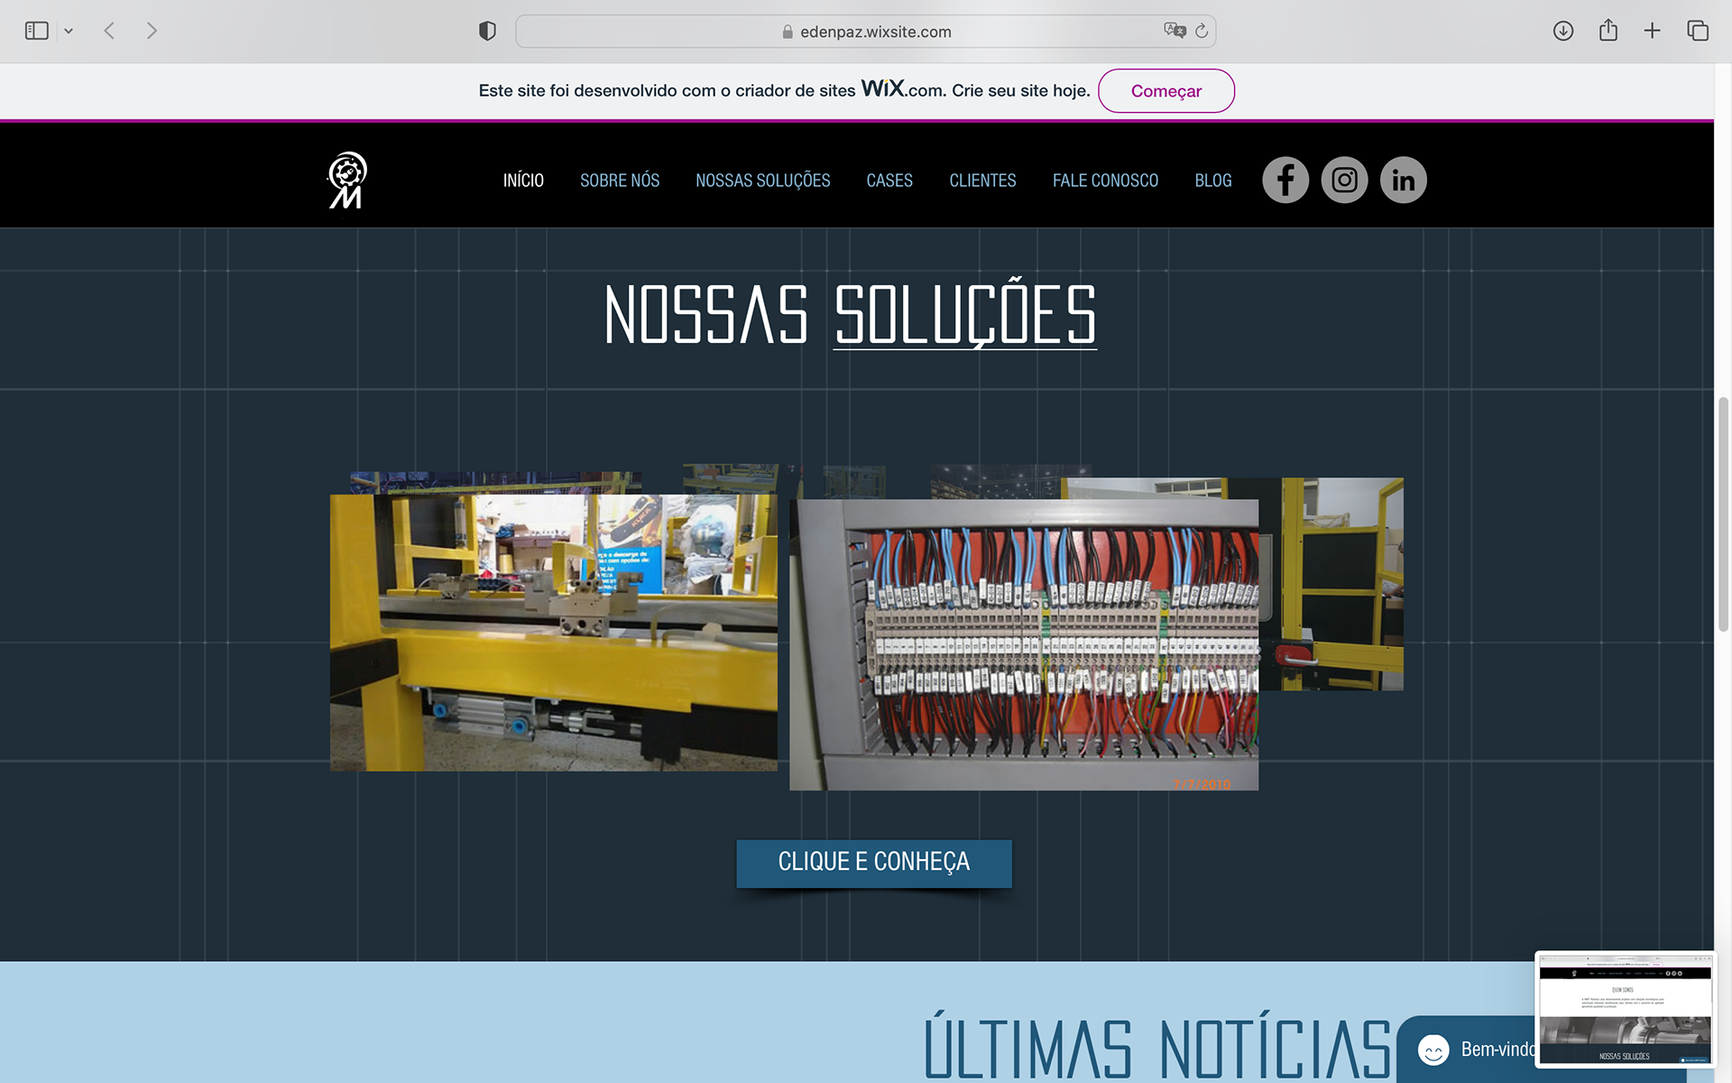This screenshot has height=1083, width=1732.
Task: Open a new tab with the plus icon
Action: [1652, 32]
